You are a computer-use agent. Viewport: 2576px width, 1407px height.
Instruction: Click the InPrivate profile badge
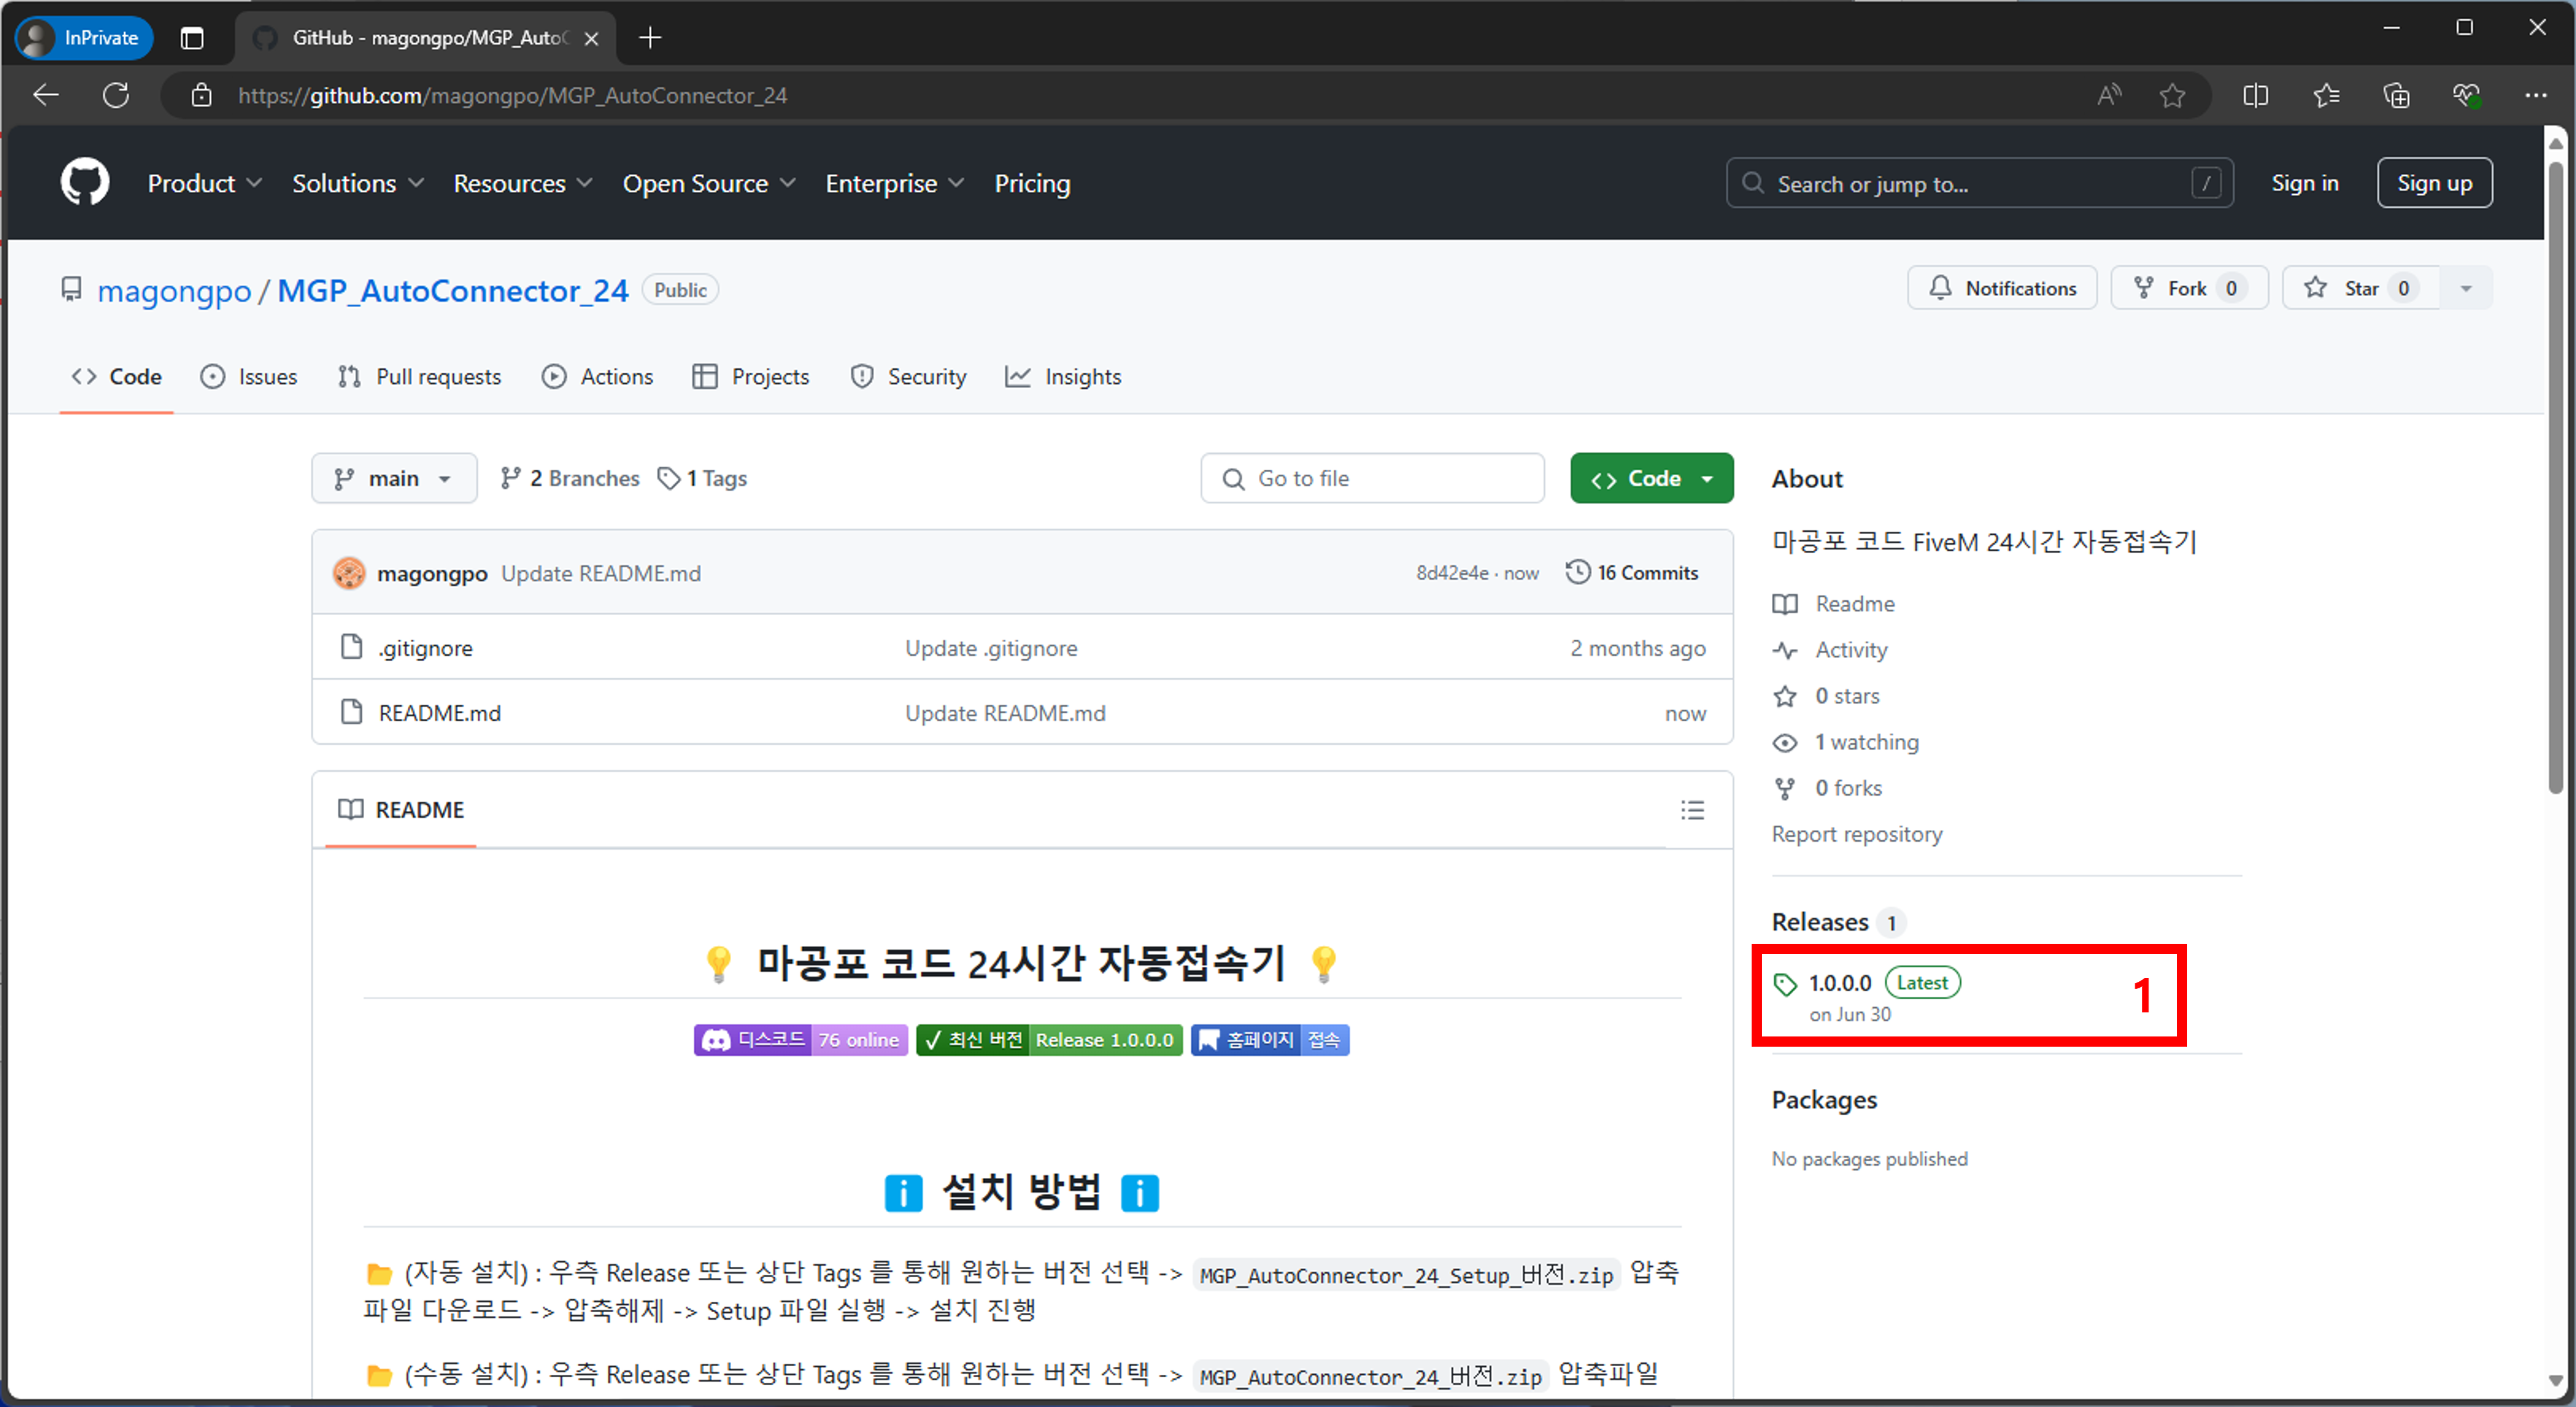pos(83,38)
